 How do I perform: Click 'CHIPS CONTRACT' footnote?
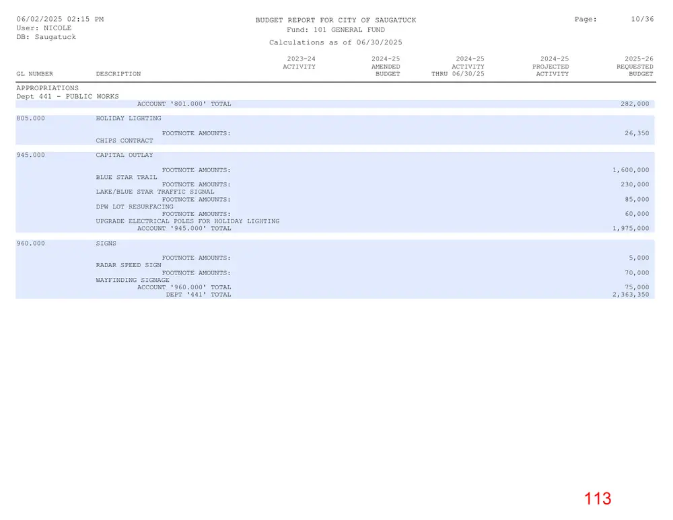[x=125, y=141]
